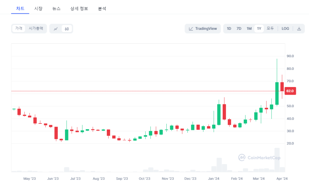Click the Aug '23 date label

pyautogui.click(x=99, y=178)
